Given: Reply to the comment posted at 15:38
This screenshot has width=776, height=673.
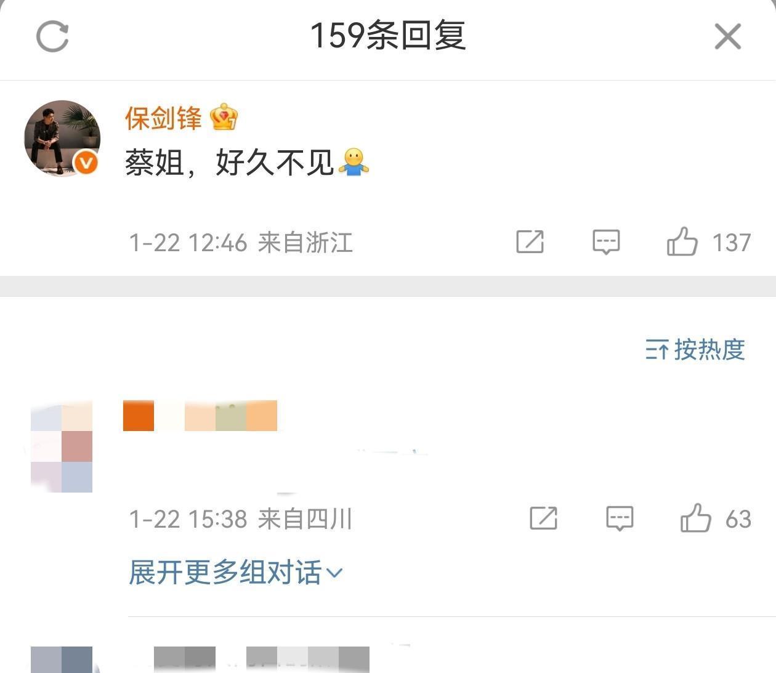Looking at the screenshot, I should coord(620,518).
